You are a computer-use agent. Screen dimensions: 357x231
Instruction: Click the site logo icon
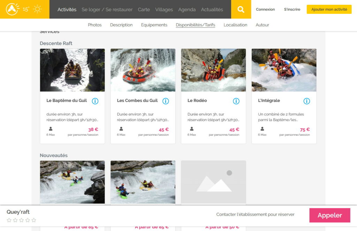coord(13,9)
